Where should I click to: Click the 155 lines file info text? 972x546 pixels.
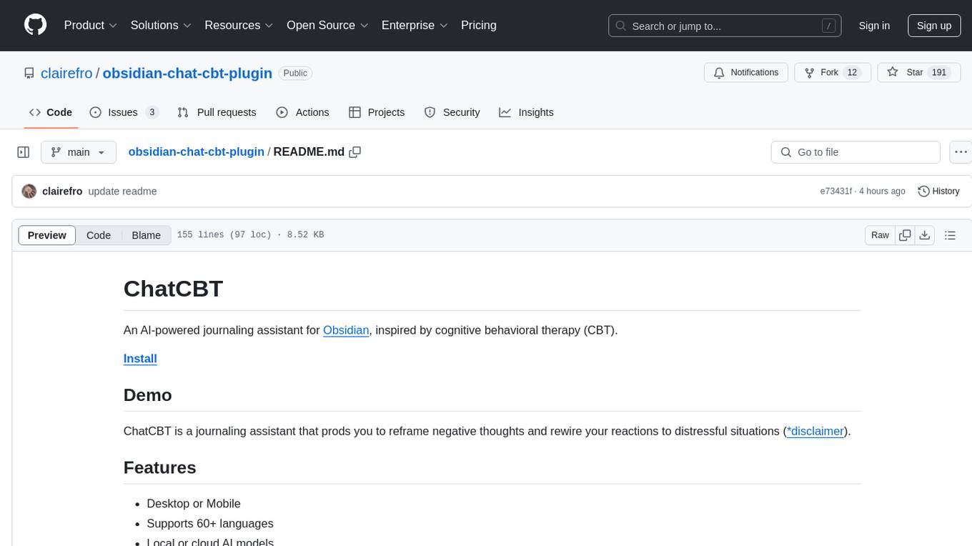[250, 235]
